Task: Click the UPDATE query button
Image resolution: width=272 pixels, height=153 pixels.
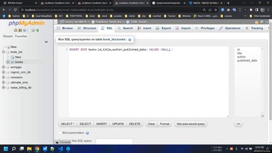Action: point(118,124)
